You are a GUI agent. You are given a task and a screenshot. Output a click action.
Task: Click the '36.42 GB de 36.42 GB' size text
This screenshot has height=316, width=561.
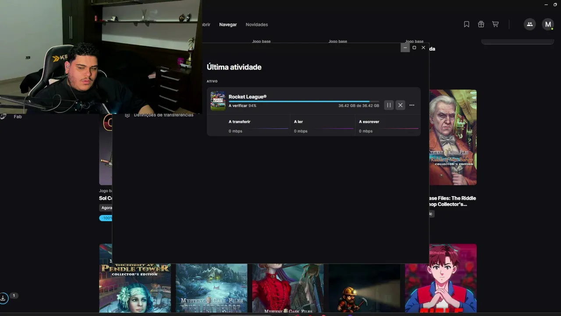359,106
